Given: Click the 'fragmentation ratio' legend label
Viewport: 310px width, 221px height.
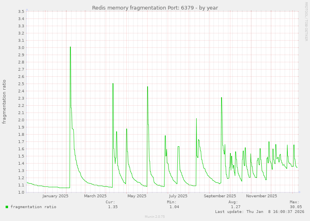Looking at the screenshot, I should pyautogui.click(x=33, y=207).
